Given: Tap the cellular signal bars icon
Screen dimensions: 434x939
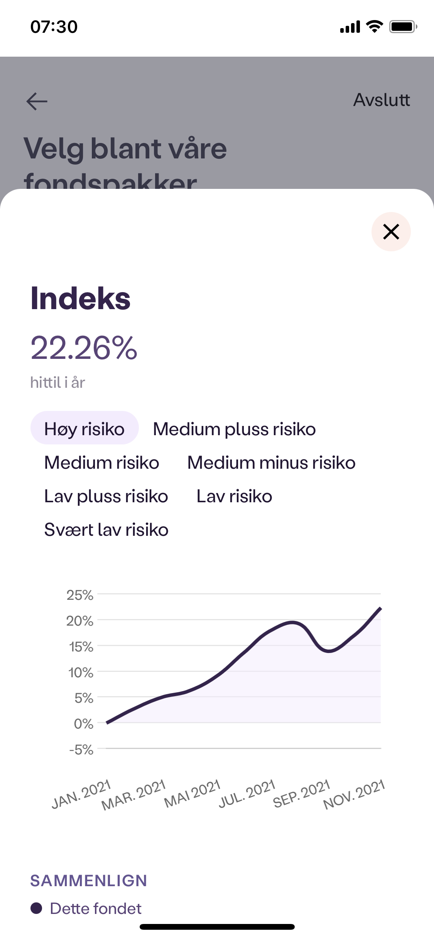Looking at the screenshot, I should click(x=350, y=27).
